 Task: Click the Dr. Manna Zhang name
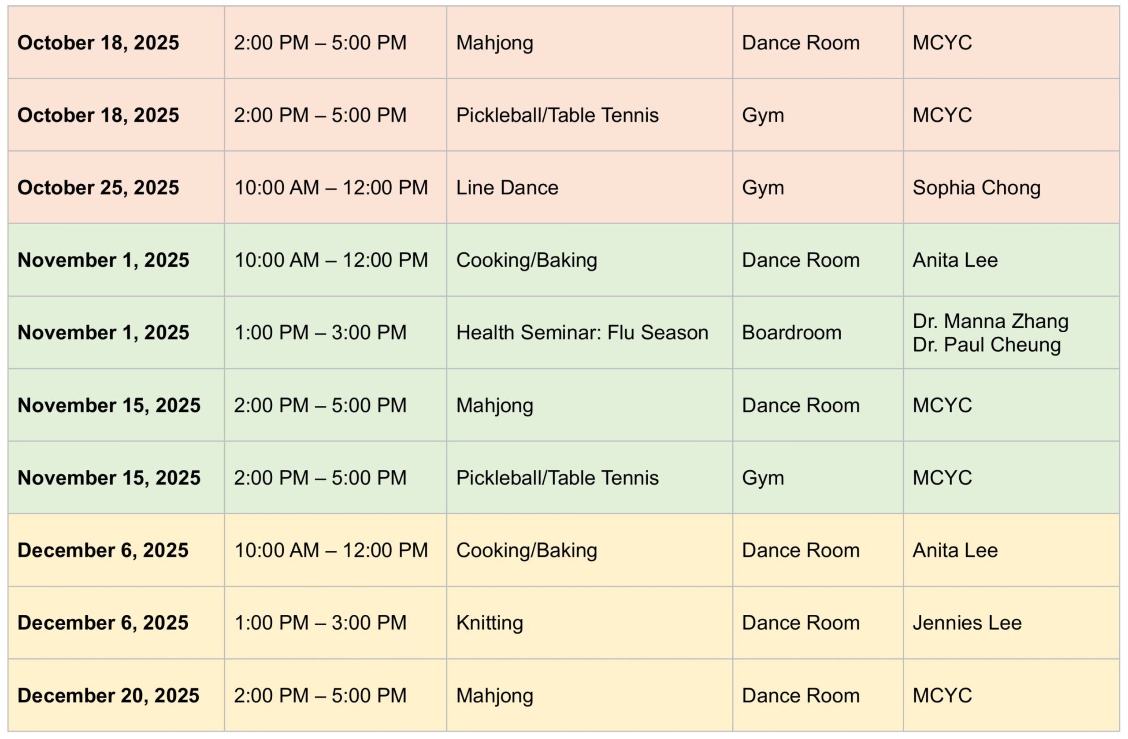990,321
